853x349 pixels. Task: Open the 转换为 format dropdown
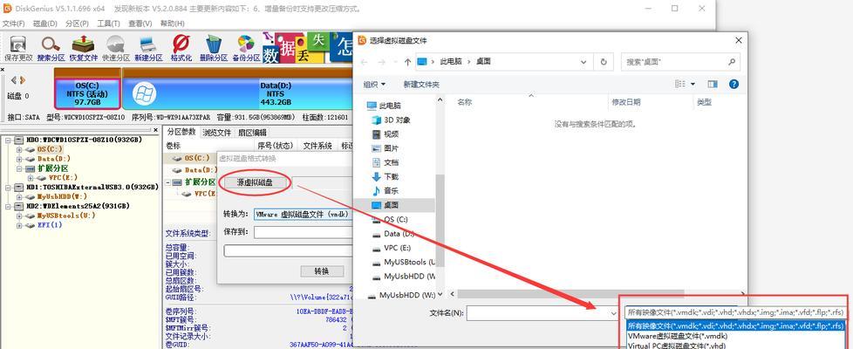pyautogui.click(x=303, y=215)
